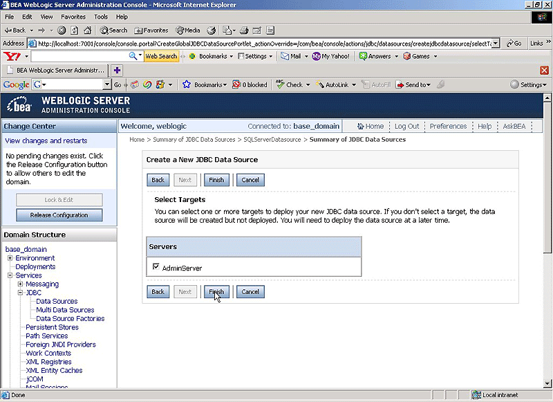Go to the IE Home page icon
Screen dimensions: 553x402
pyautogui.click(x=88, y=30)
